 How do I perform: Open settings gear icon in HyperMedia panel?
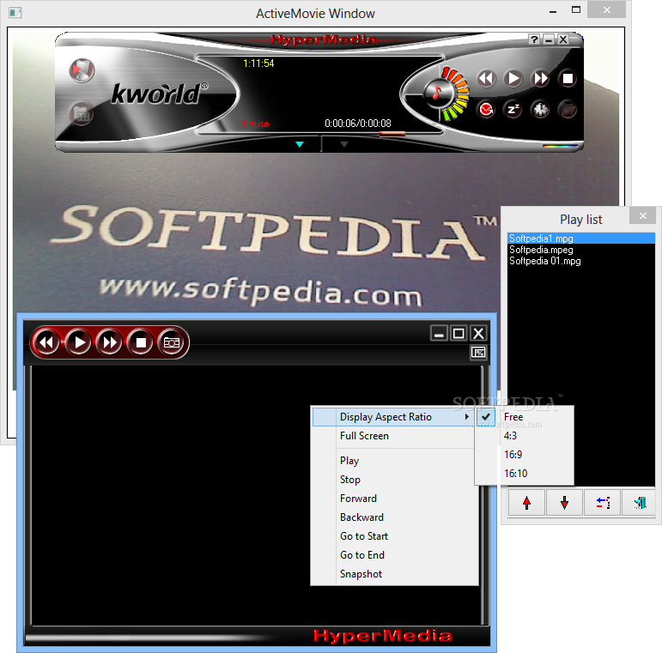pyautogui.click(x=540, y=110)
